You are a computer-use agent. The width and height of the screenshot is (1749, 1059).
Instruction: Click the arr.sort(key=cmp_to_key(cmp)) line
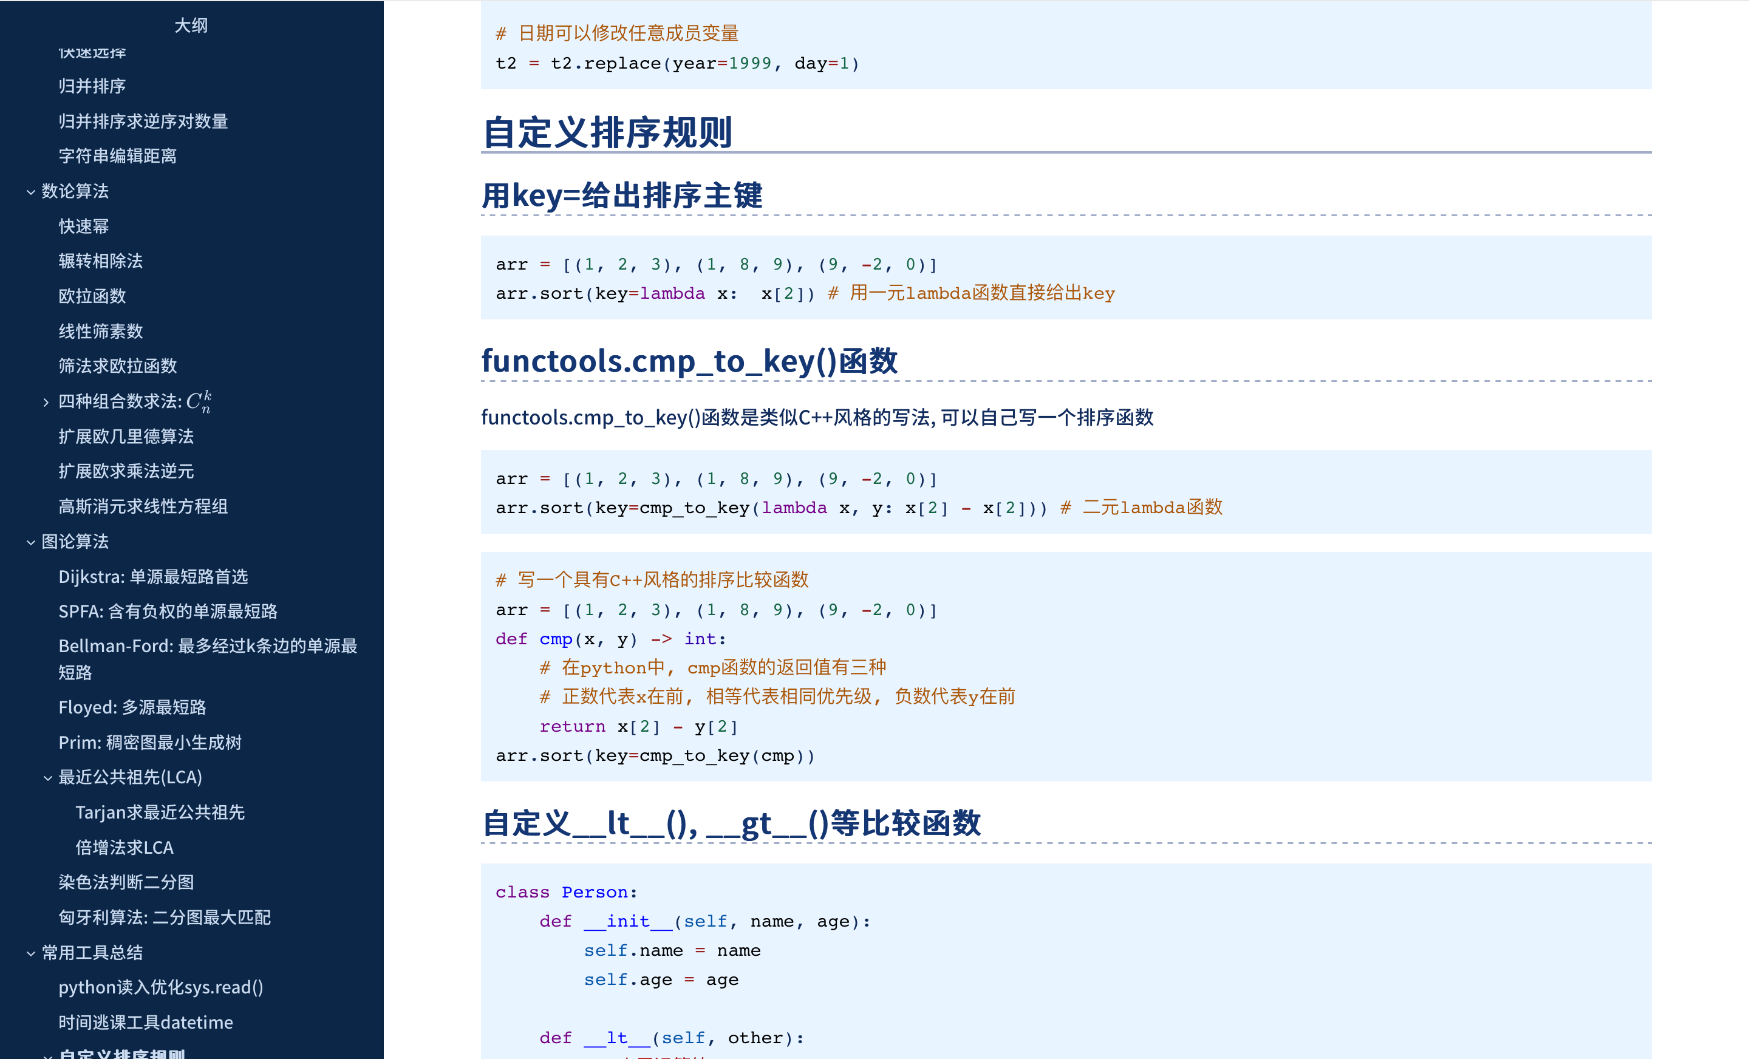pyautogui.click(x=656, y=755)
